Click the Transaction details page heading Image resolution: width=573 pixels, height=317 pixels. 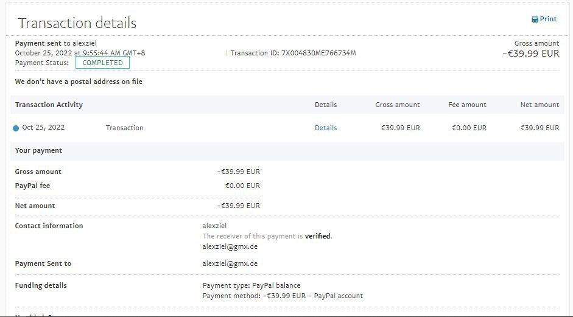click(77, 23)
